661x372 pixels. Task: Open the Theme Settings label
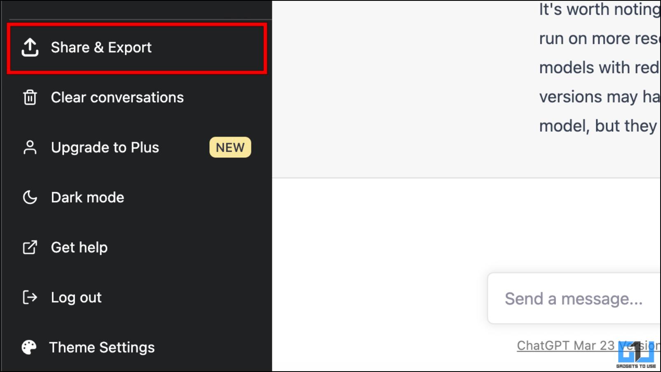[x=102, y=347]
